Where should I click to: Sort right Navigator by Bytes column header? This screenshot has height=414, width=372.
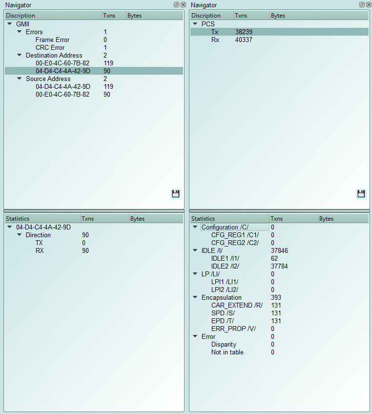(x=319, y=16)
